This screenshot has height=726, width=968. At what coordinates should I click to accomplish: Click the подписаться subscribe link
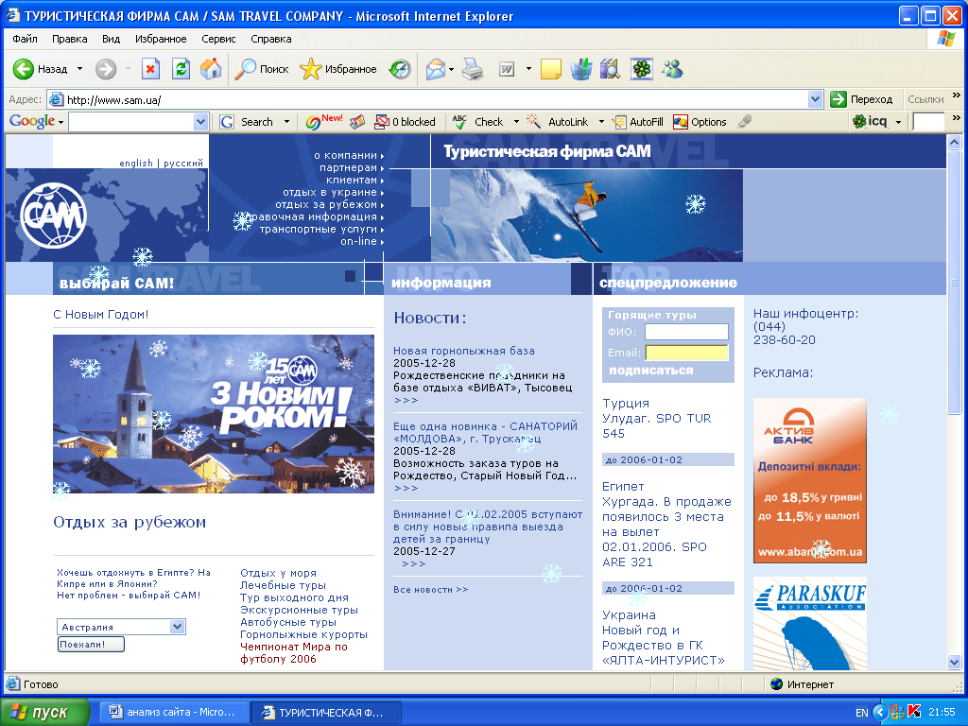point(650,371)
